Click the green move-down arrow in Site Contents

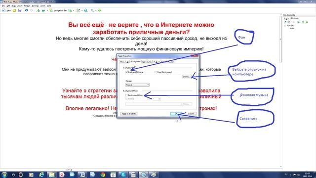(307, 22)
